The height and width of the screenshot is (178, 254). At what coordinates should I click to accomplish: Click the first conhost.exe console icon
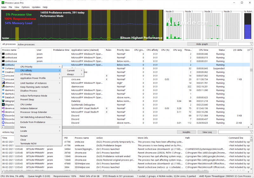(x=3, y=54)
